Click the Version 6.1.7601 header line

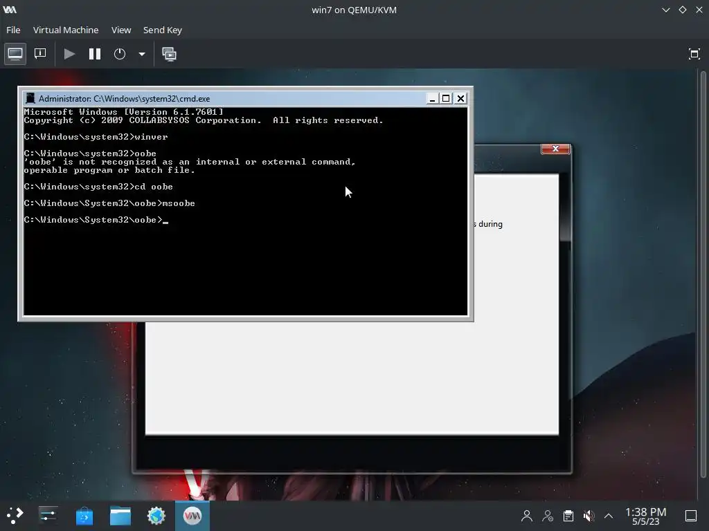[x=123, y=112]
